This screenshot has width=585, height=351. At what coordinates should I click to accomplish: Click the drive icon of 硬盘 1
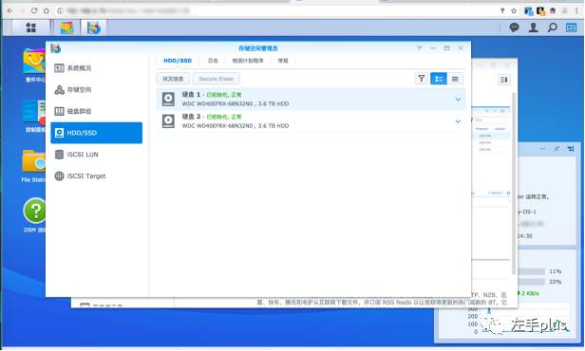coord(168,99)
